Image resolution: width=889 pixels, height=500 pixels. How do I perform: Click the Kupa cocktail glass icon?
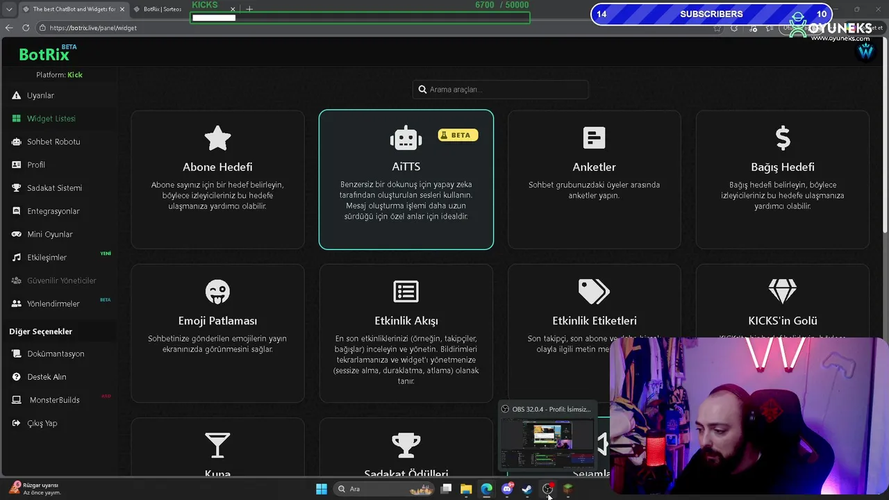pyautogui.click(x=217, y=445)
